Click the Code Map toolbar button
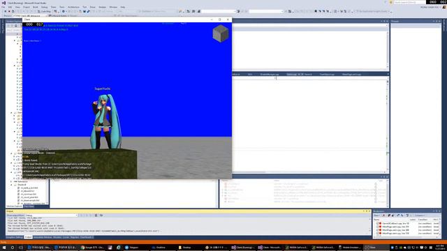 point(45,11)
